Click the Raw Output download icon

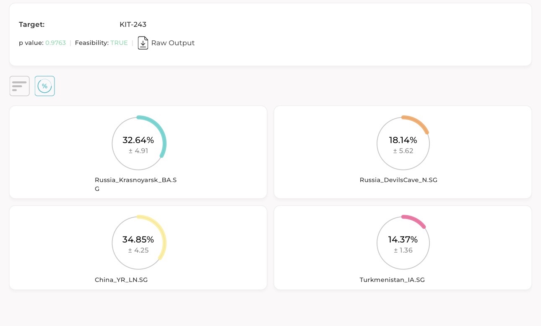[x=143, y=43]
